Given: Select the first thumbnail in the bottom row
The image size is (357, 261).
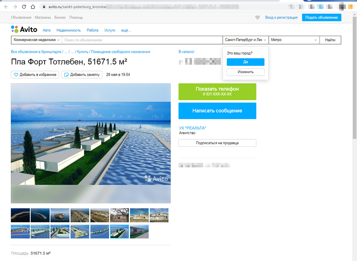Looking at the screenshot, I should (20, 232).
